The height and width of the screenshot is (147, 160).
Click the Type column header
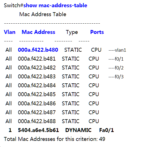pos(72,32)
